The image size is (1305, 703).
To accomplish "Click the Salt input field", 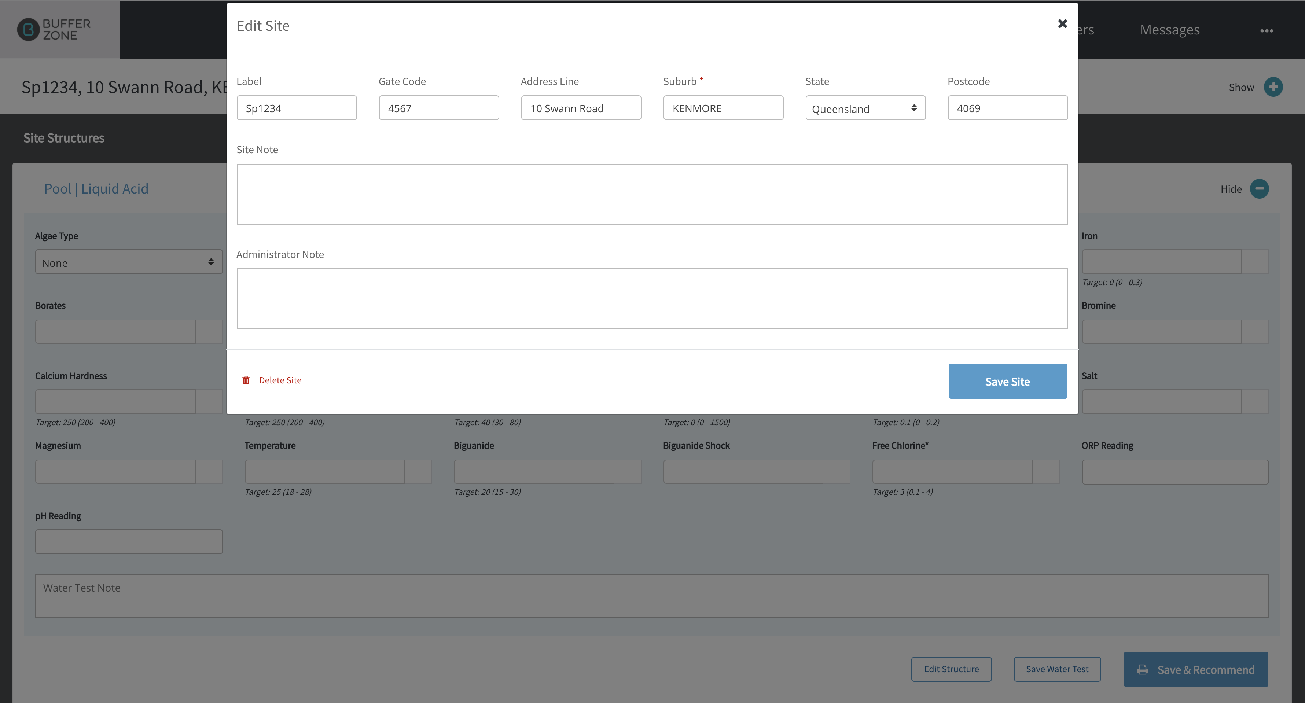I will 1162,402.
